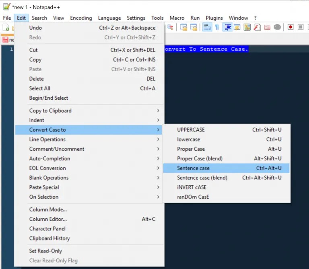Open the Search menu
The height and width of the screenshot is (269, 309).
point(39,18)
